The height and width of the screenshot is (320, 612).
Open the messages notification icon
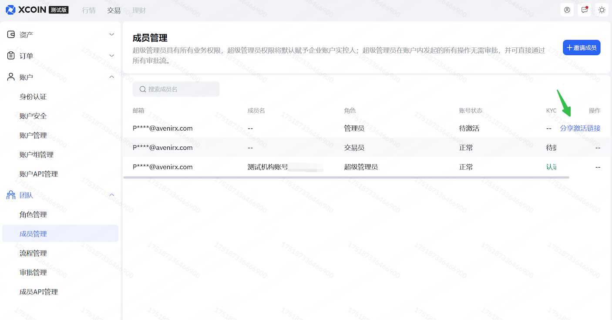(x=584, y=10)
